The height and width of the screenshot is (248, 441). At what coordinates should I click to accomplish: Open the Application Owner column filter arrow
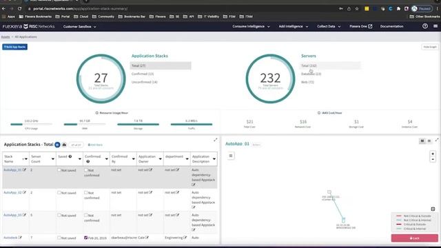pyautogui.click(x=160, y=159)
